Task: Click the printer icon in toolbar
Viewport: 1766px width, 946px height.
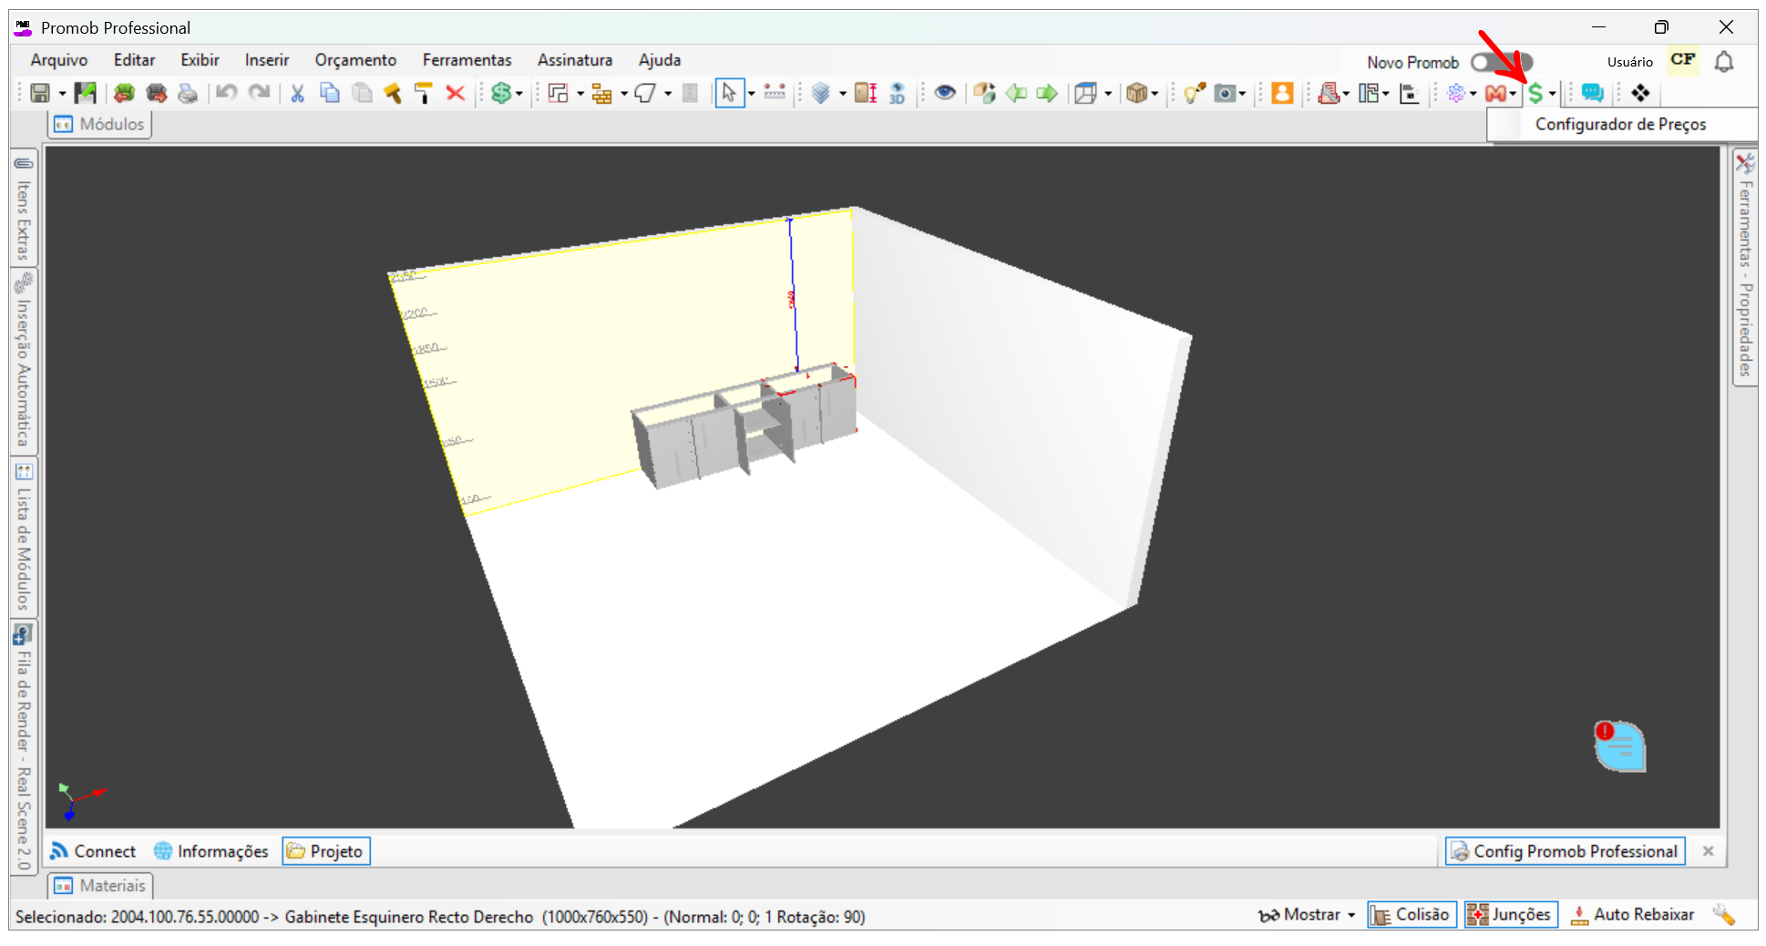Action: [x=188, y=93]
